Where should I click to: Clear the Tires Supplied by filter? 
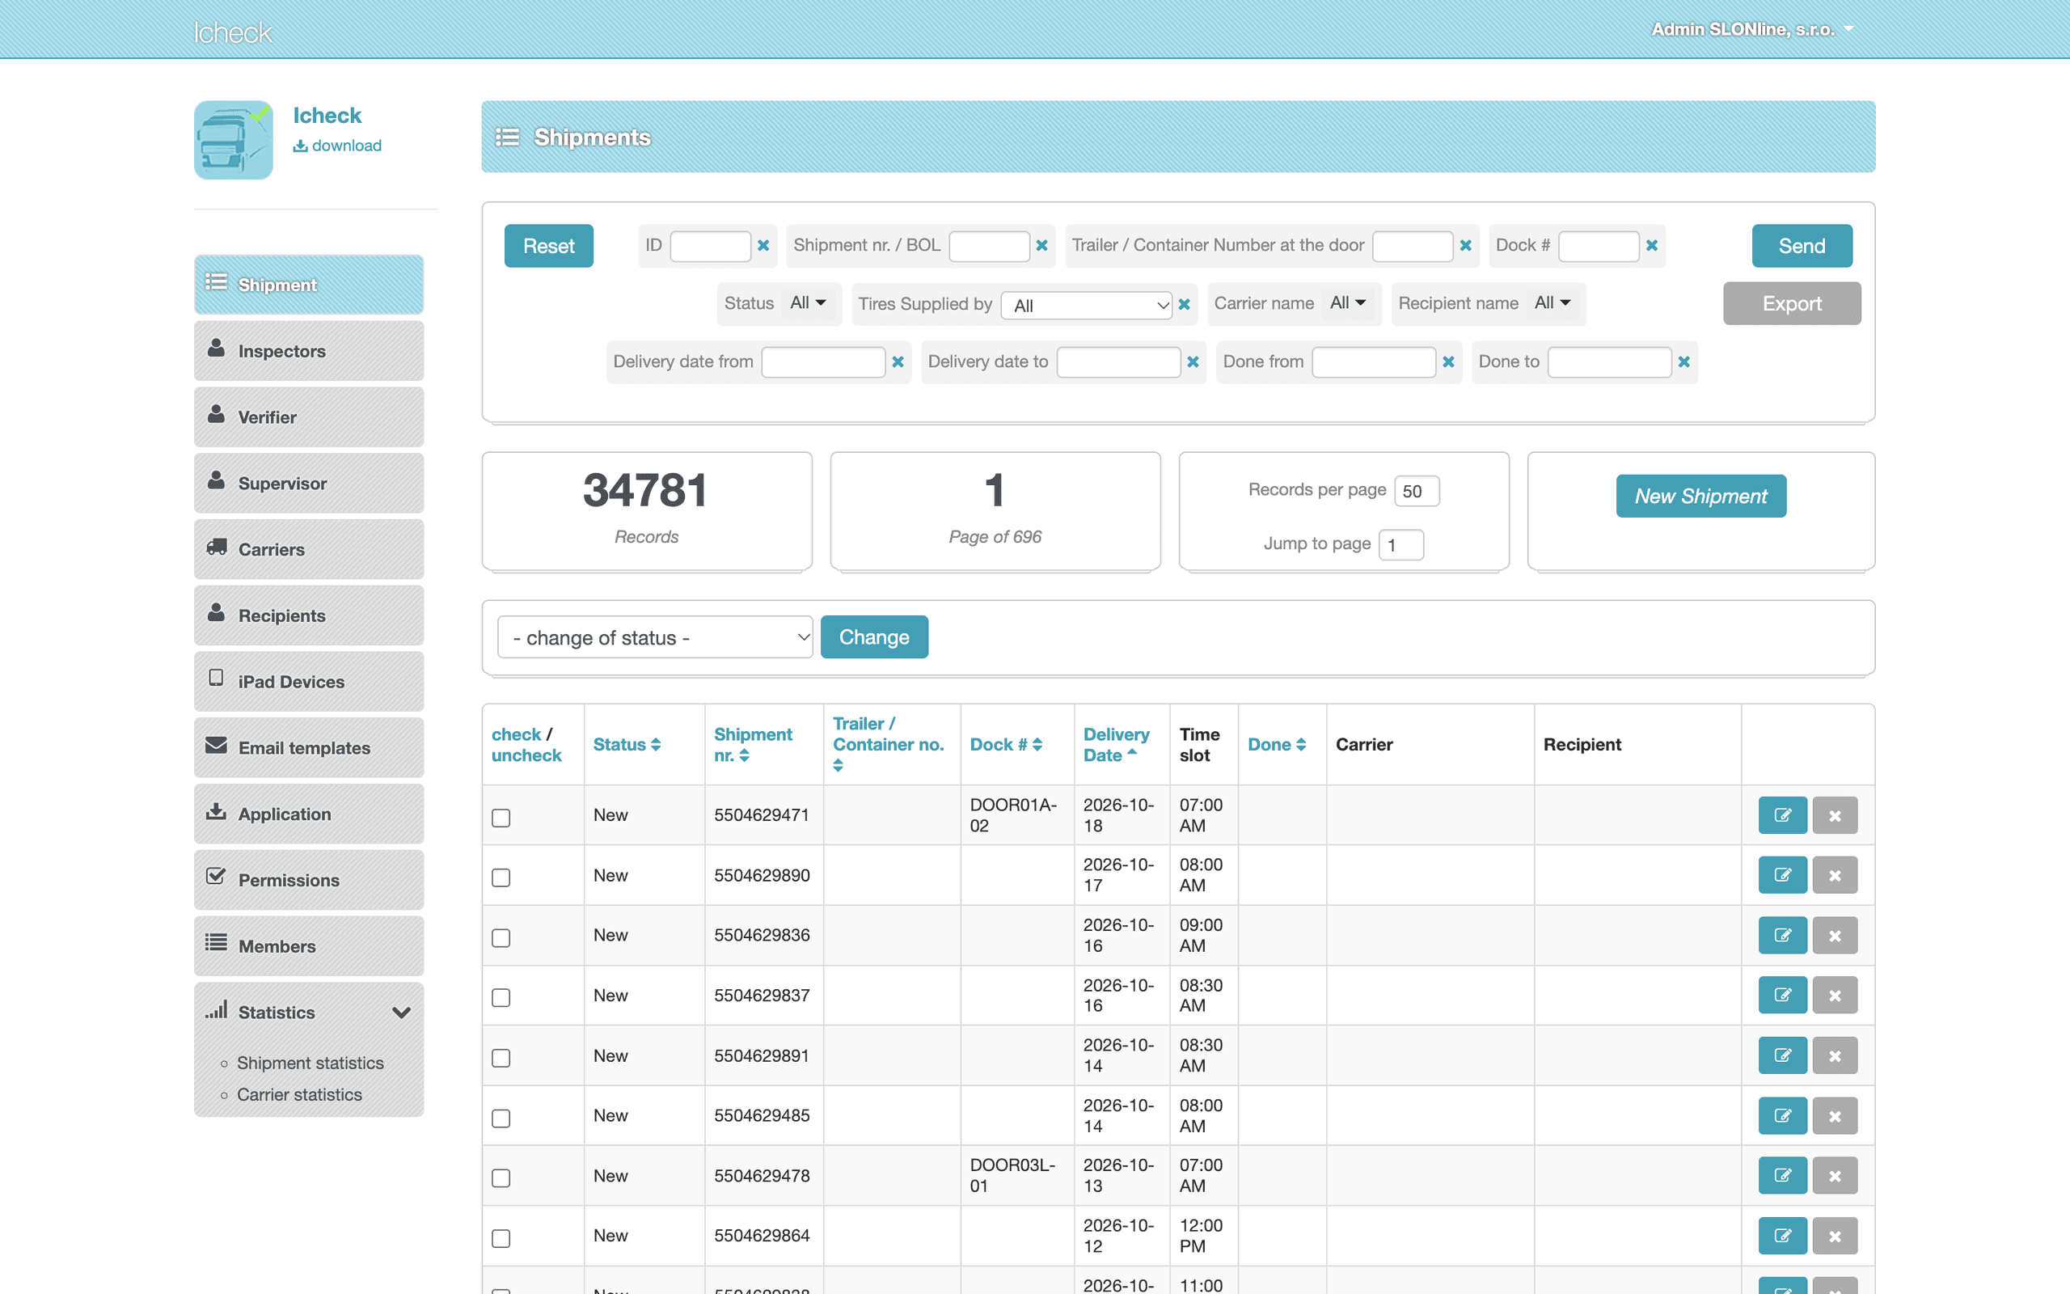1184,304
